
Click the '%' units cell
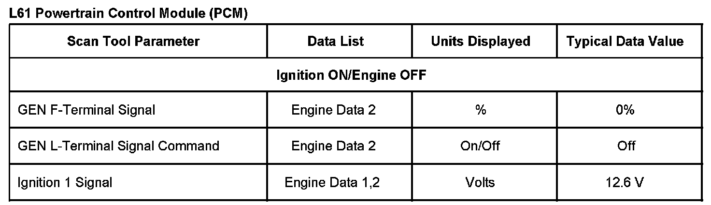tap(480, 110)
